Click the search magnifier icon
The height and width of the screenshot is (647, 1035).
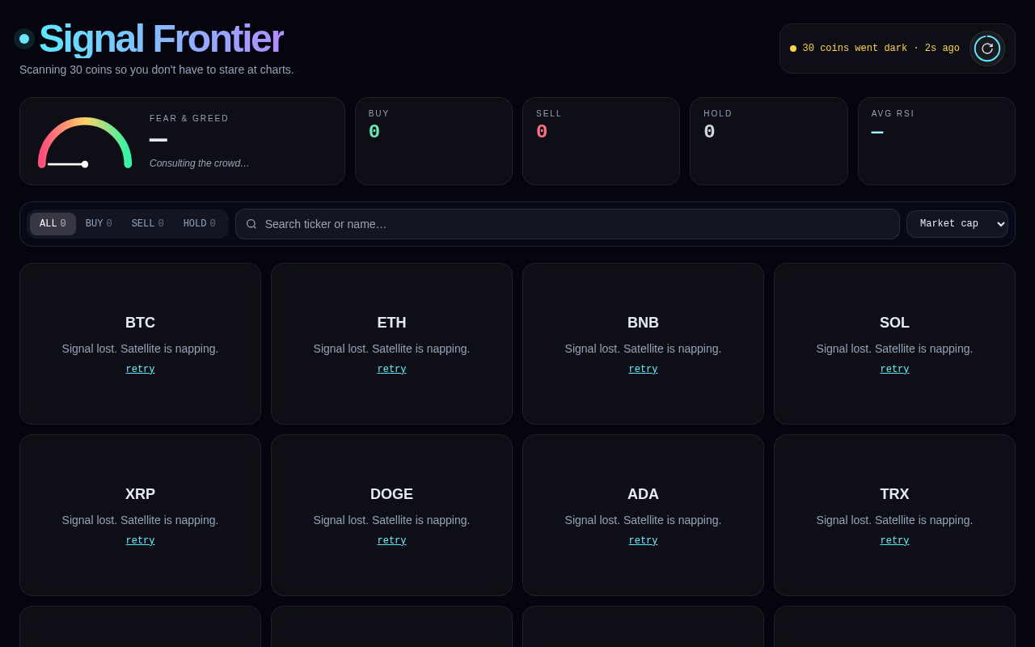tap(251, 224)
